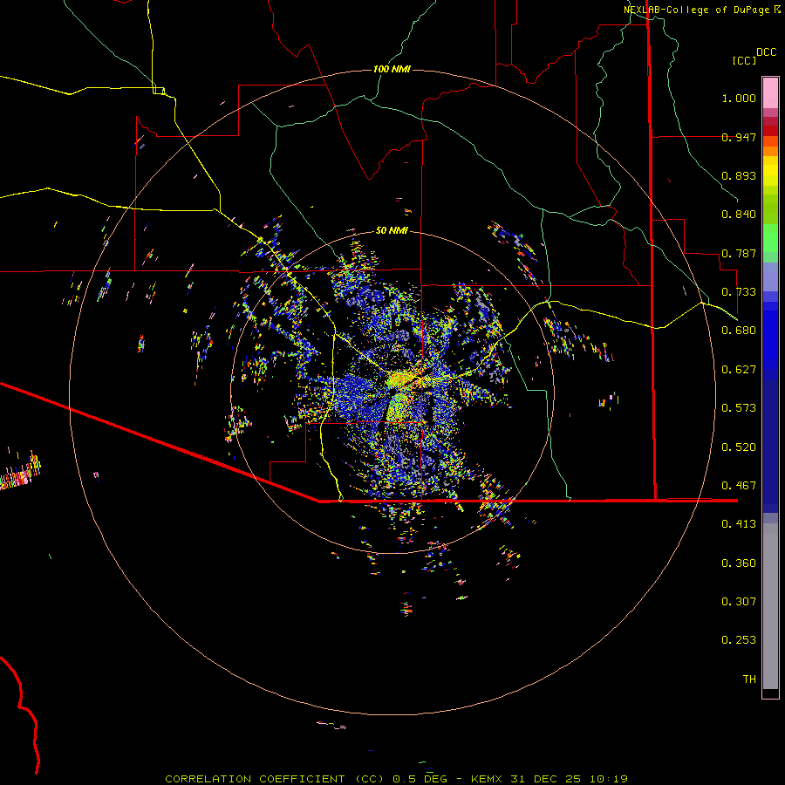Pick the pink segment of the color bar
The height and width of the screenshot is (785, 785).
pos(770,93)
